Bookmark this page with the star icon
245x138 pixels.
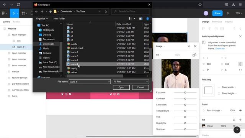(200, 5)
